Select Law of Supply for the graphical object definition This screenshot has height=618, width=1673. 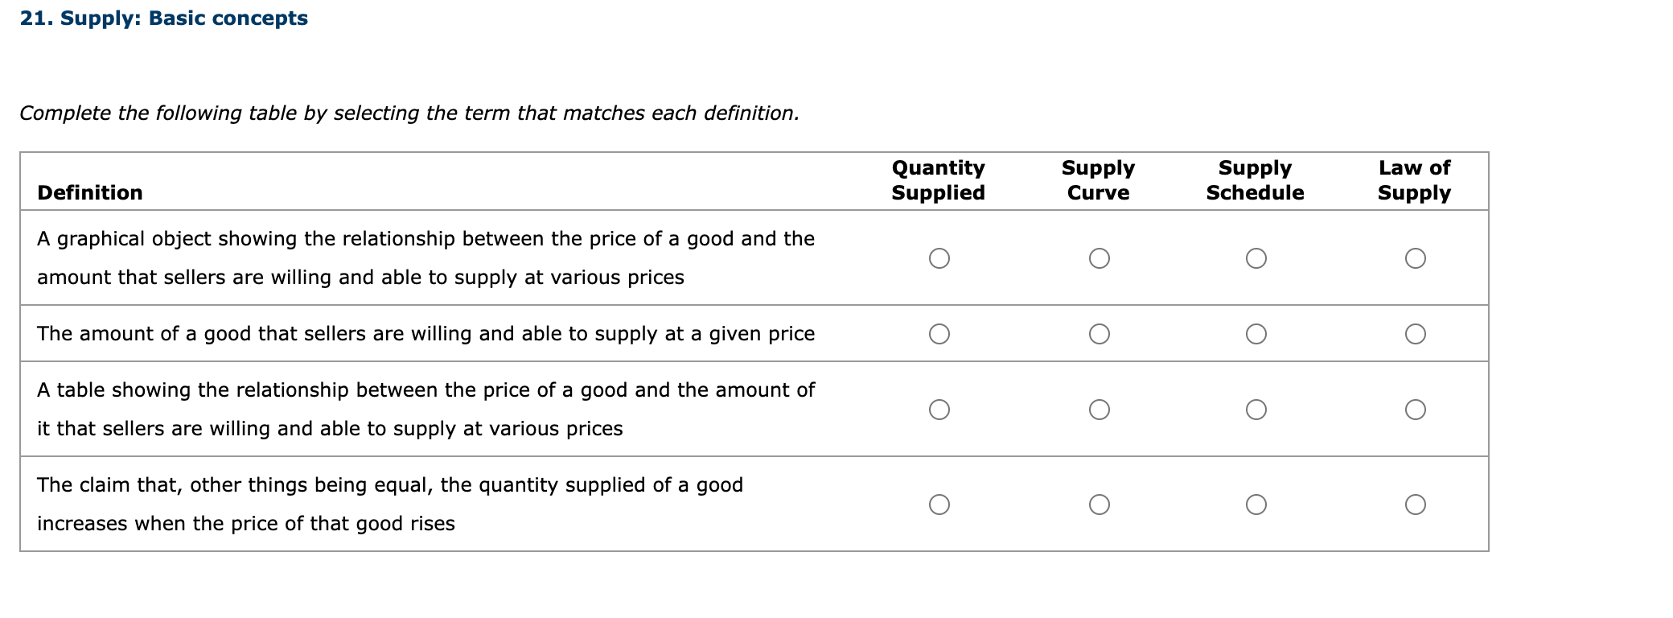click(1416, 257)
